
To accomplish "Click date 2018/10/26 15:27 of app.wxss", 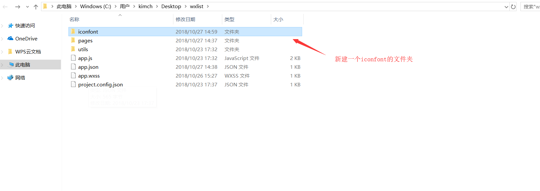I will [197, 76].
